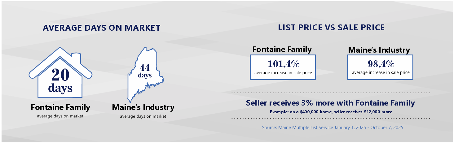
Task: Click the Maine's Industry label below the map
Action: pos(143,107)
